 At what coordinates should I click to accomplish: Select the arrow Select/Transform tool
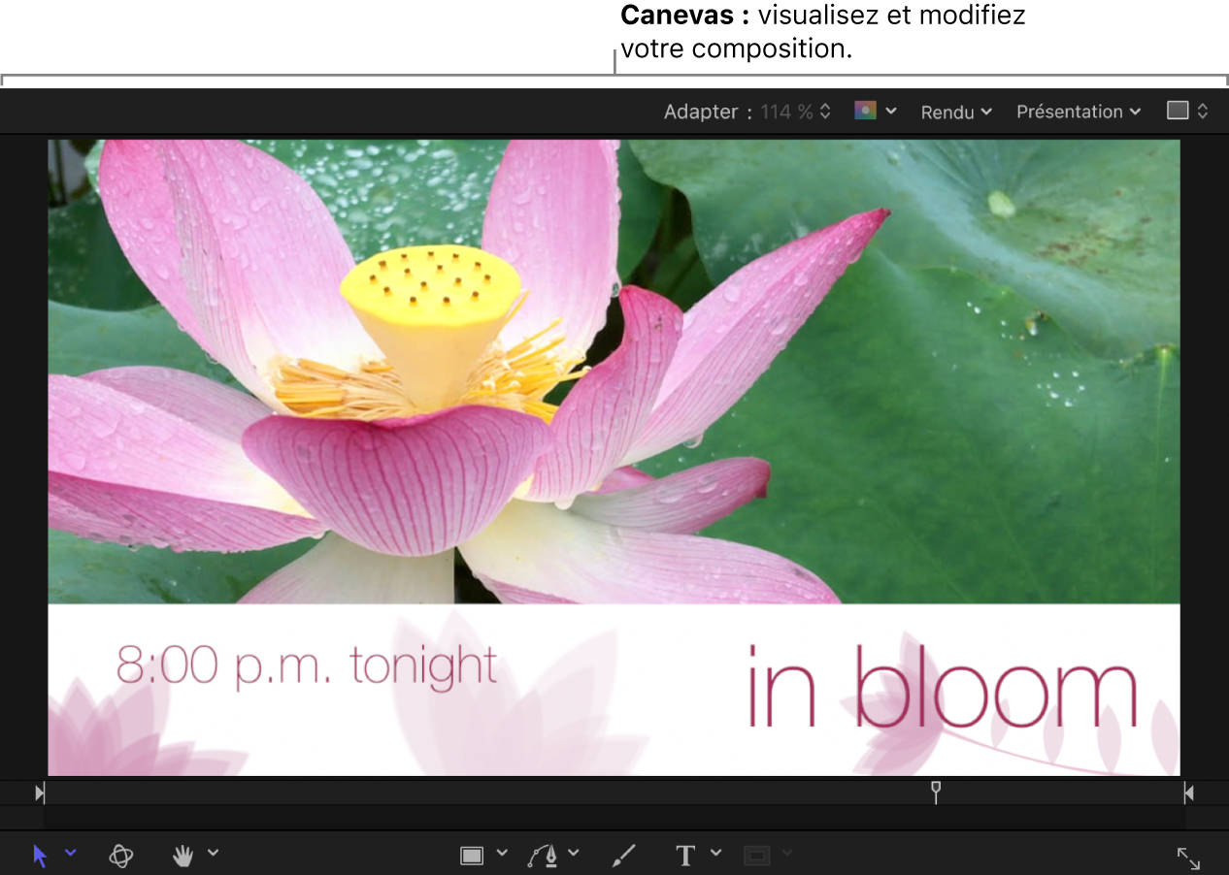[40, 855]
